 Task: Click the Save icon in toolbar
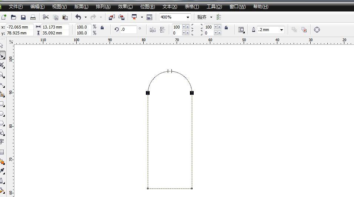pos(23,17)
